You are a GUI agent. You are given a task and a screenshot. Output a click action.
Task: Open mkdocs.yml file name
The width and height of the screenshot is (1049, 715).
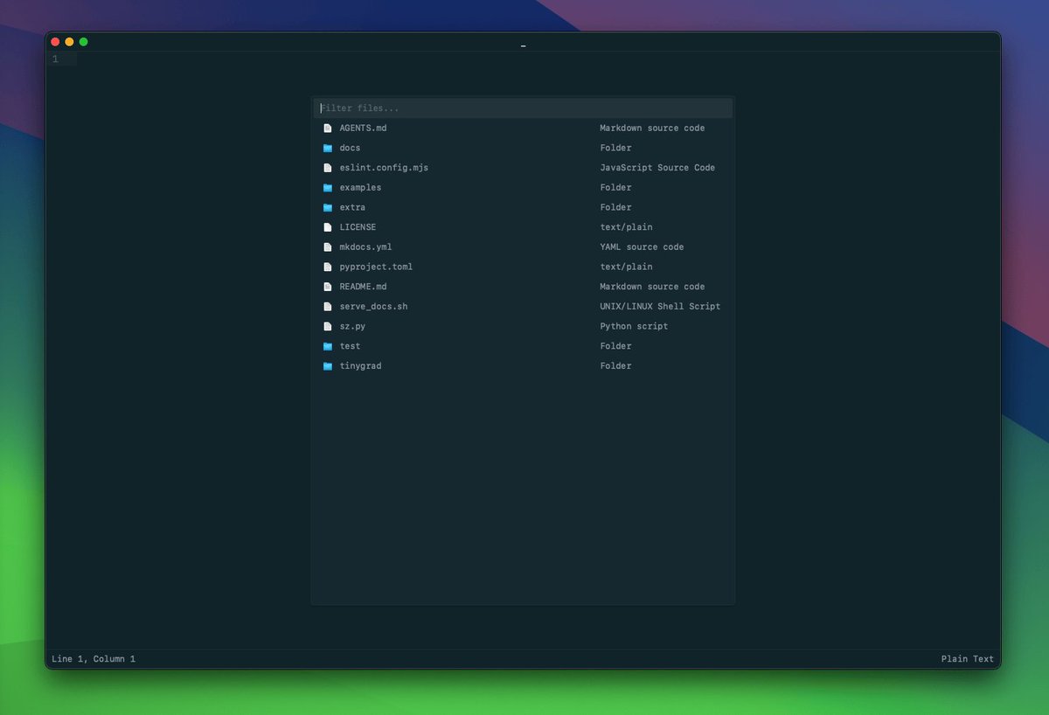[x=365, y=247]
